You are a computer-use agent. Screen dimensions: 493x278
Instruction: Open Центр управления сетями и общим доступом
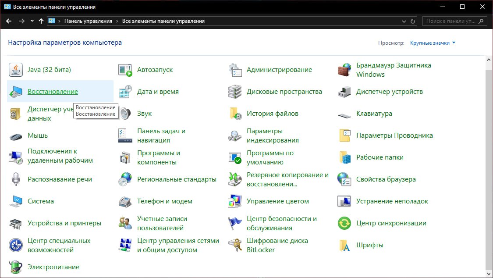point(178,245)
